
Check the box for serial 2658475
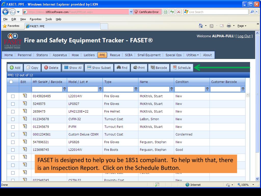coord(13,112)
